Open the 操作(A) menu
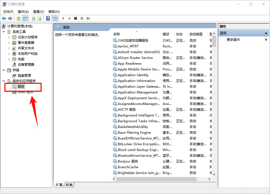Screen dimensions: 270x194 [x=23, y=12]
